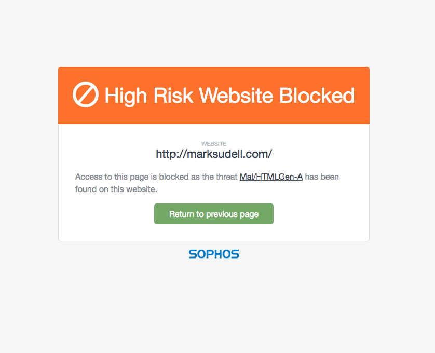Click the word "Blocked" in the orange header
This screenshot has width=435, height=353.
[317, 96]
